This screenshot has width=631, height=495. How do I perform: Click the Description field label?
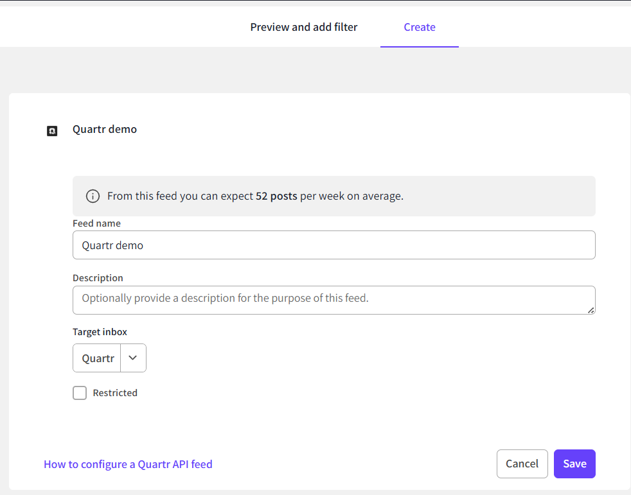pyautogui.click(x=98, y=278)
